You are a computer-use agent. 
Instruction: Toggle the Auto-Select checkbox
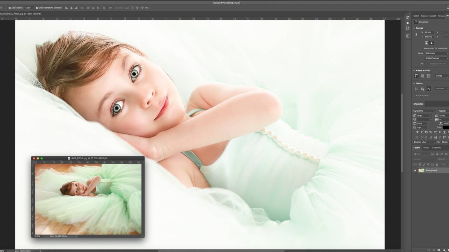click(9, 8)
